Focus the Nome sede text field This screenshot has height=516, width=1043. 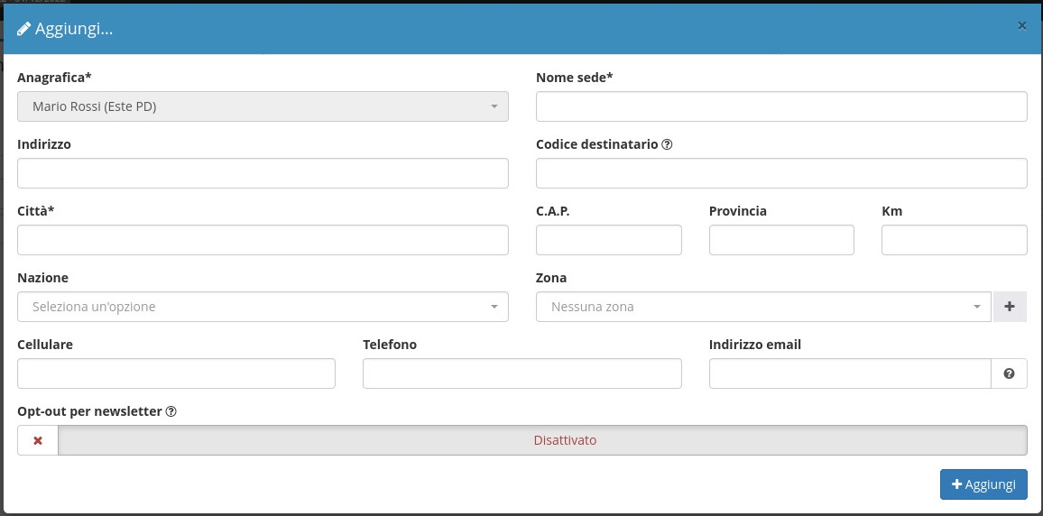[781, 106]
